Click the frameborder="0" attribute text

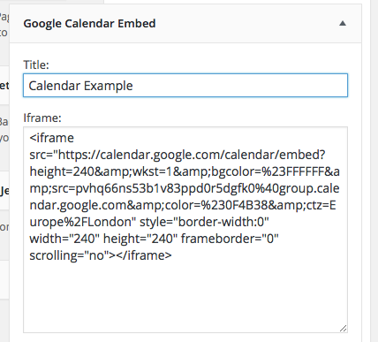(230, 239)
